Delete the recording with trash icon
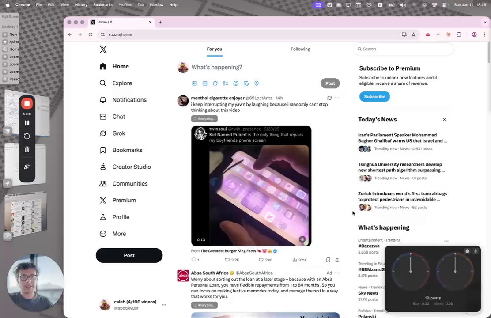 [27, 149]
